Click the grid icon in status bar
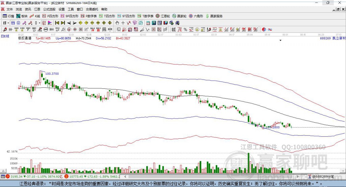 pyautogui.click(x=3, y=177)
